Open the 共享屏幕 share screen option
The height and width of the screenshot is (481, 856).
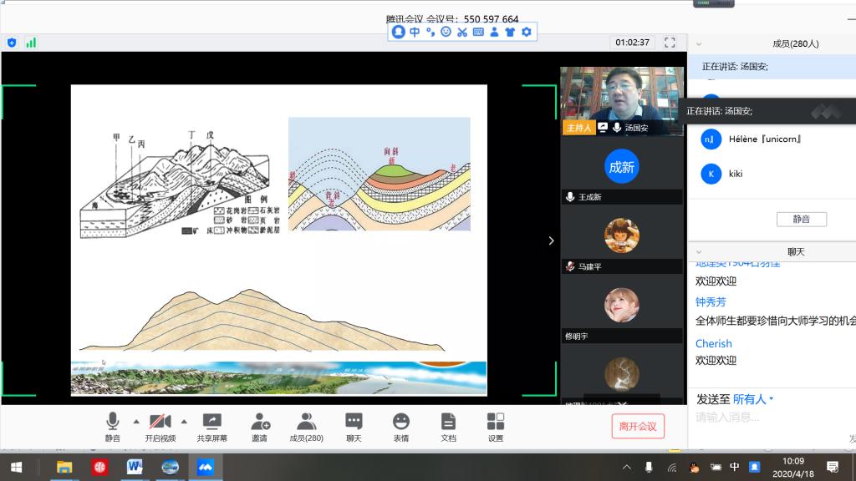tap(211, 422)
